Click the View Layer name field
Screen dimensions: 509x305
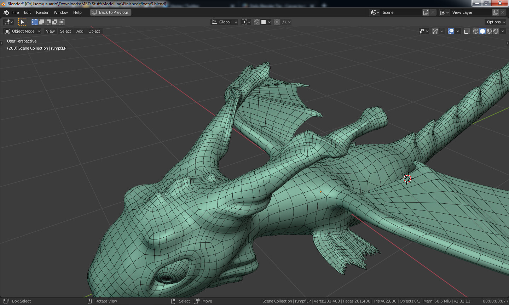[x=471, y=12]
